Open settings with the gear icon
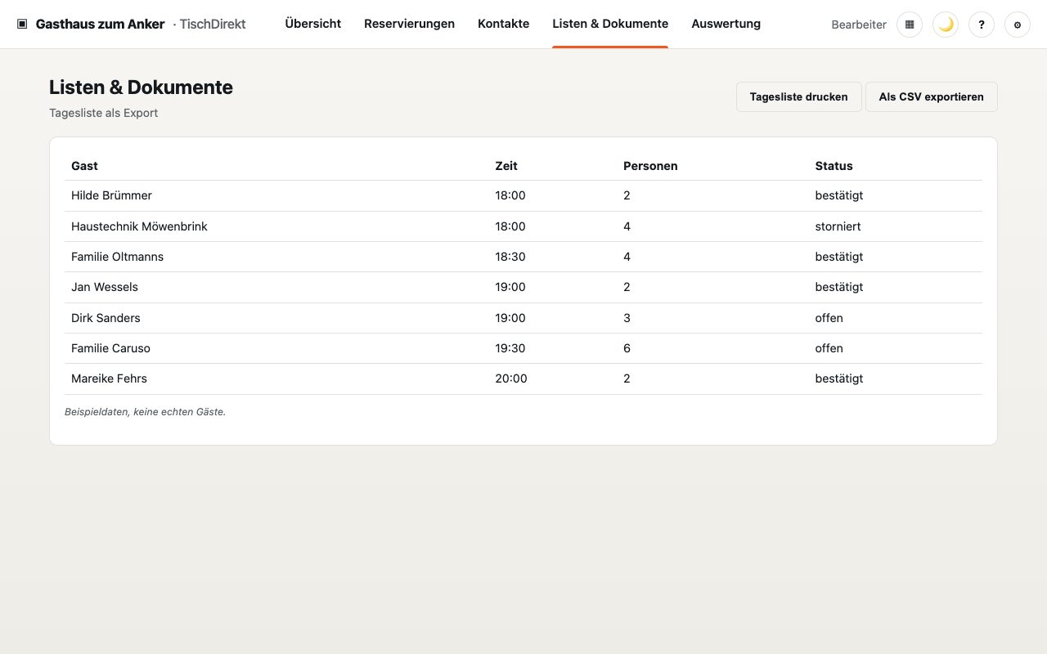Viewport: 1047px width, 654px height. pyautogui.click(x=1018, y=25)
